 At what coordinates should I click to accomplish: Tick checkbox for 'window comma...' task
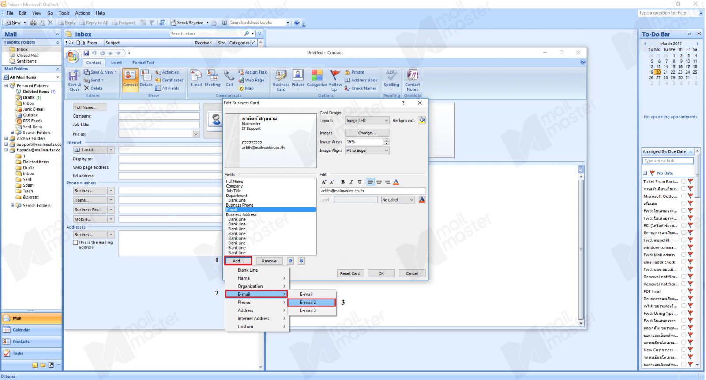coord(683,247)
